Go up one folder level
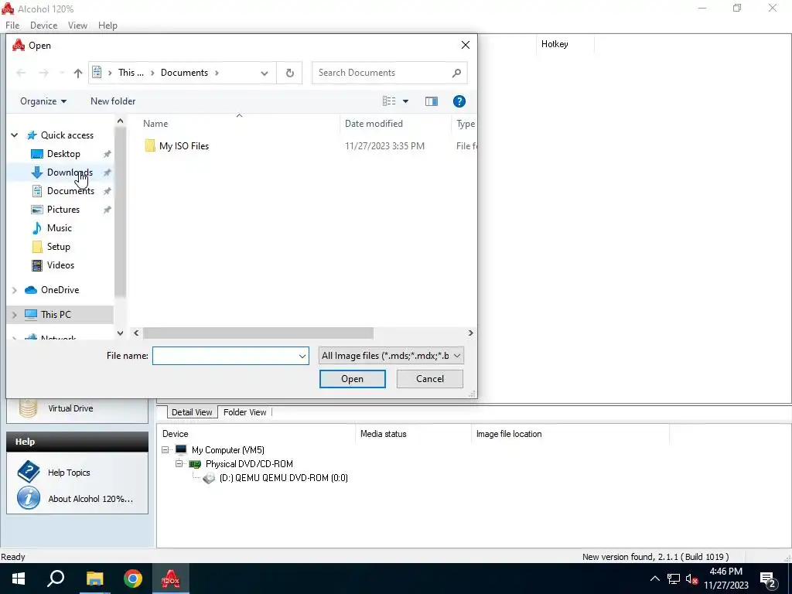This screenshot has width=792, height=594. [78, 73]
